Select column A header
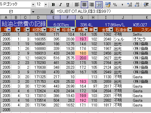The height and width of the screenshot is (113, 151). click(x=6, y=18)
